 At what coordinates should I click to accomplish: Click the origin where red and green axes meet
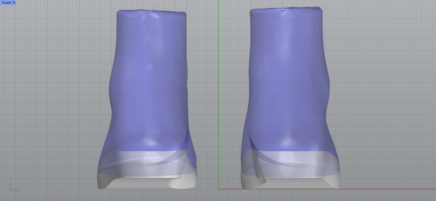pos(218,189)
